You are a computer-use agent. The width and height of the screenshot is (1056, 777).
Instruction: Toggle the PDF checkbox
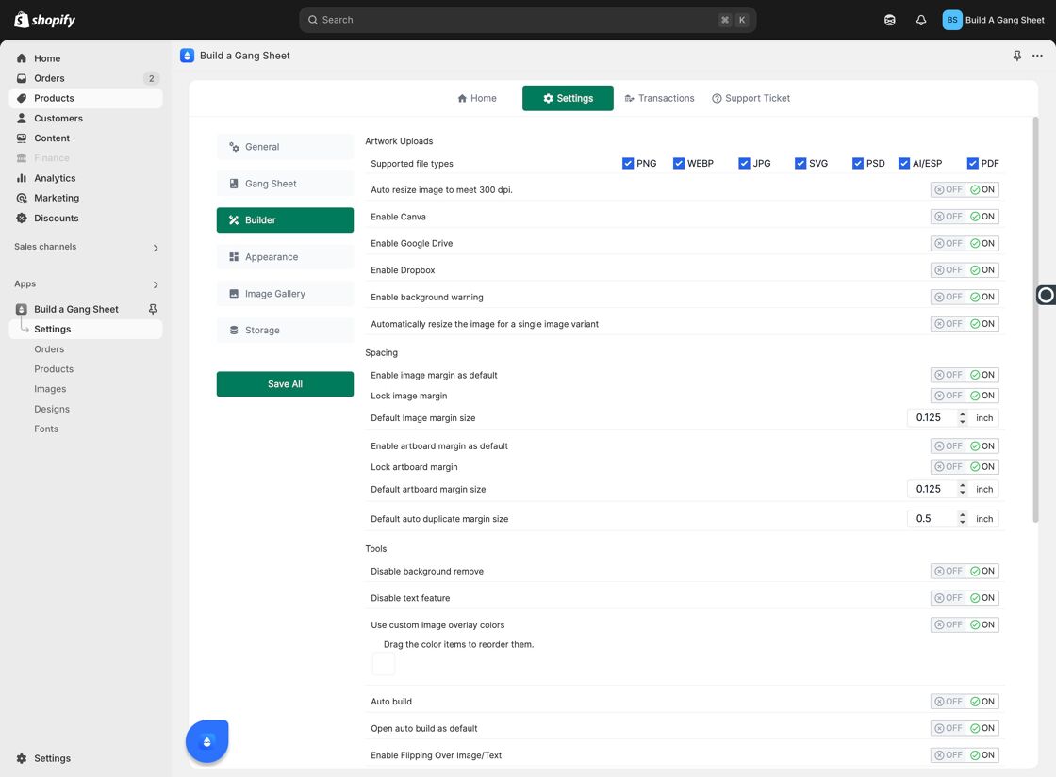tap(972, 164)
